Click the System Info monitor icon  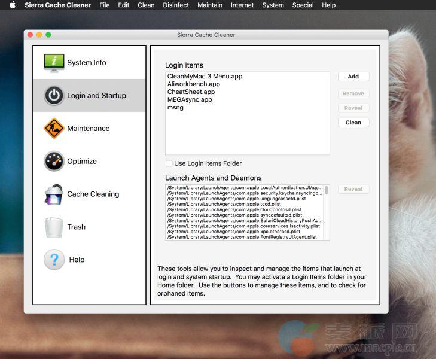pos(54,63)
